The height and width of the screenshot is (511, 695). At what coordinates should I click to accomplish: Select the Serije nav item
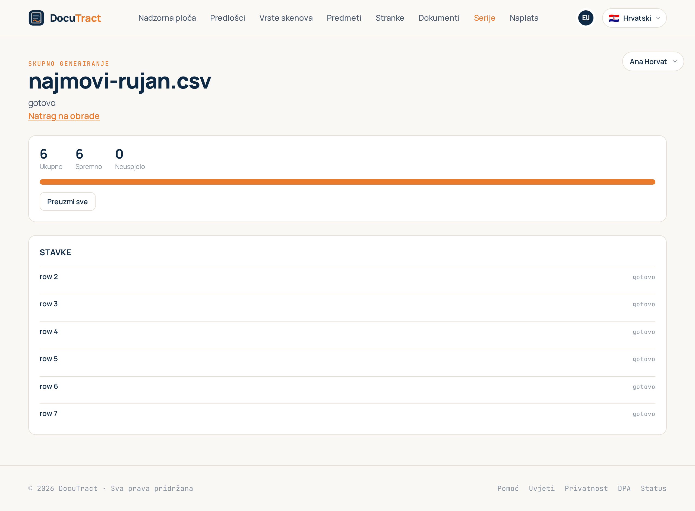point(484,18)
